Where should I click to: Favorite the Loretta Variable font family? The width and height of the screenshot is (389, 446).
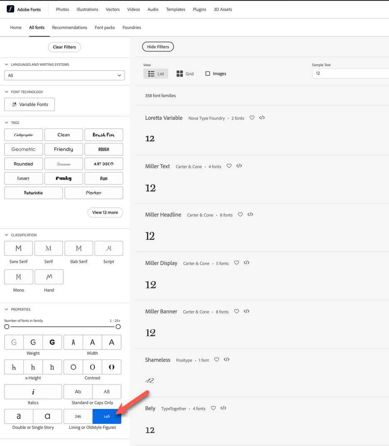[x=252, y=118]
